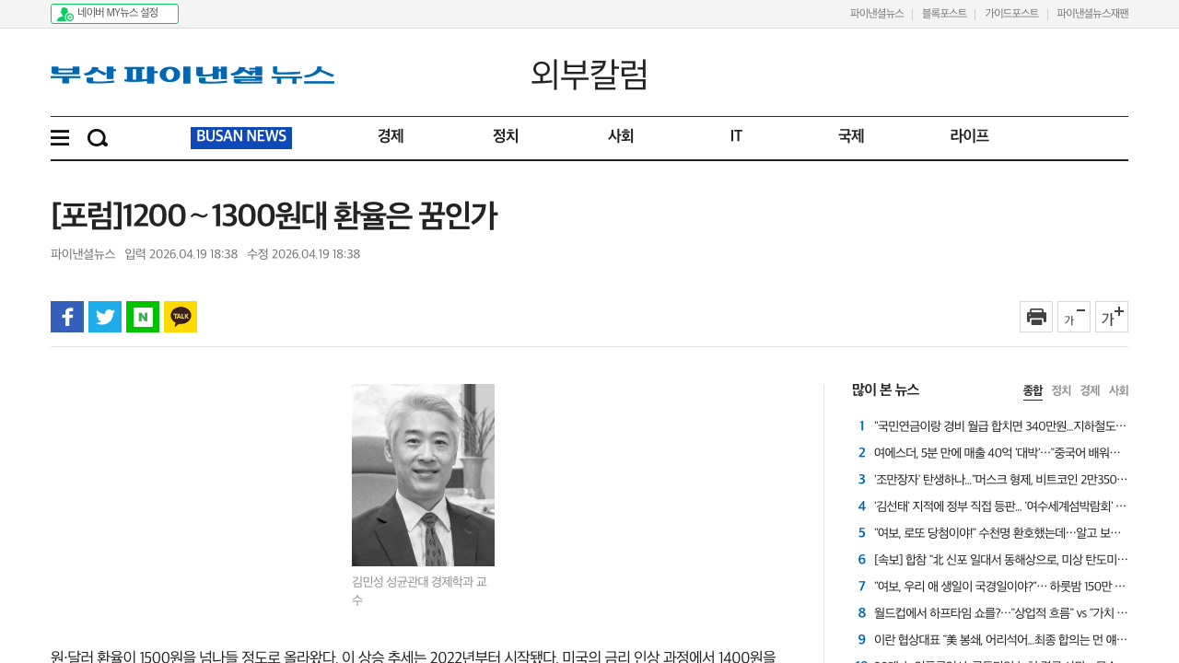Open the 외부칼럼 section heading

(589, 74)
